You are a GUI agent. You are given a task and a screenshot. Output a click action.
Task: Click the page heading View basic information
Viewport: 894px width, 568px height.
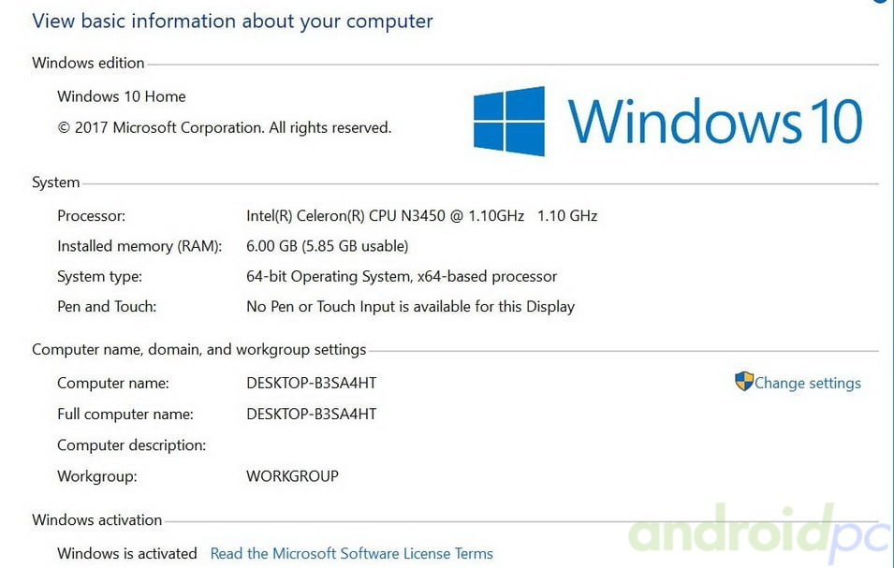(232, 22)
